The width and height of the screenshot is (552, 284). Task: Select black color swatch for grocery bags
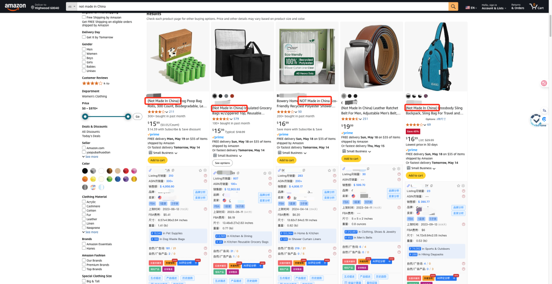[215, 96]
